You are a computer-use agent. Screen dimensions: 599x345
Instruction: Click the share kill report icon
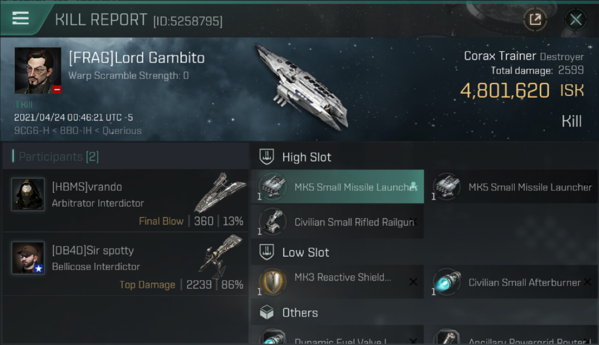coord(535,19)
